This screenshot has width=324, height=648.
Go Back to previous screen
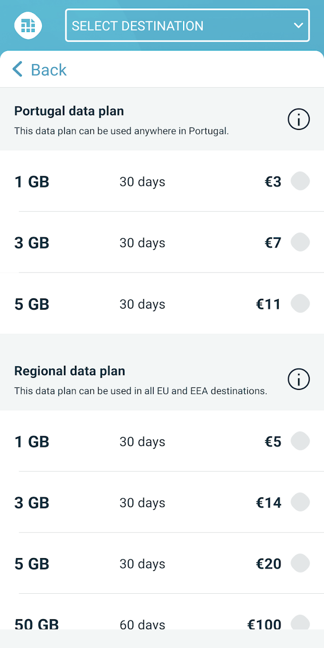tap(39, 70)
